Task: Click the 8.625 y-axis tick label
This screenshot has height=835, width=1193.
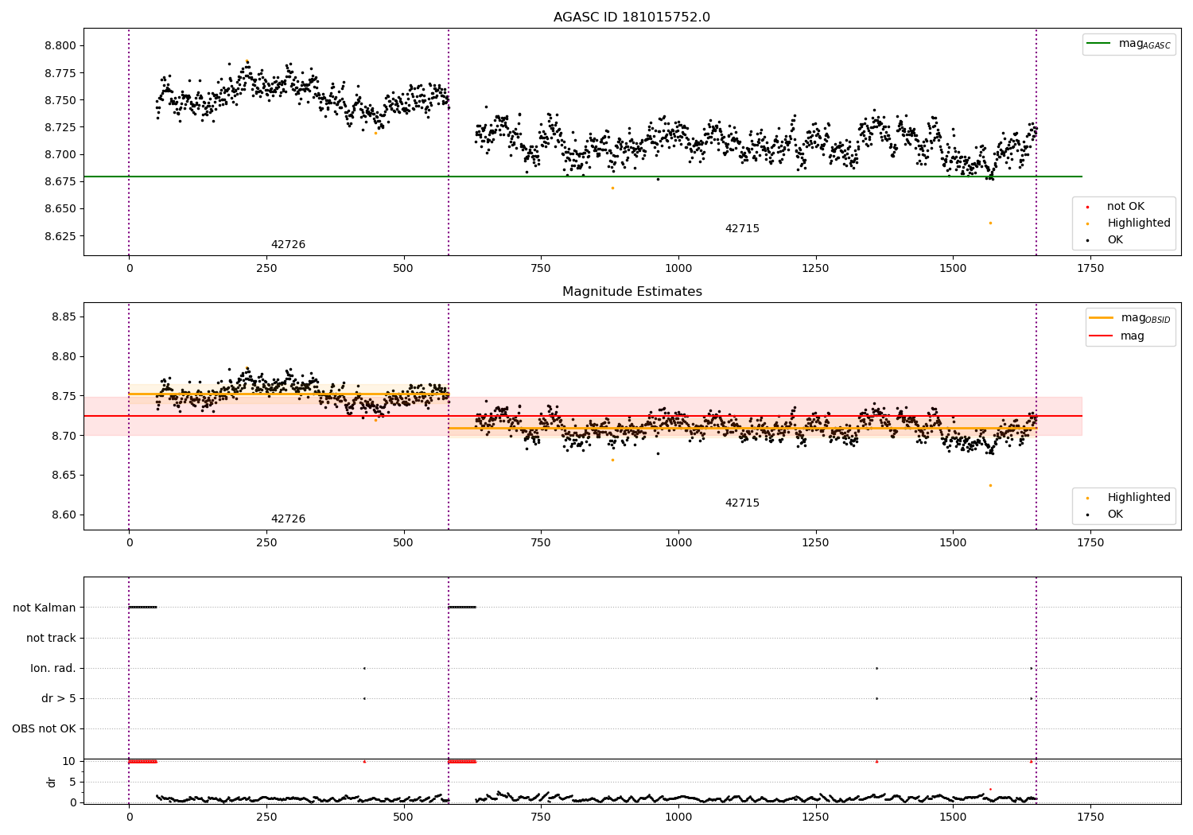Action: pos(60,237)
